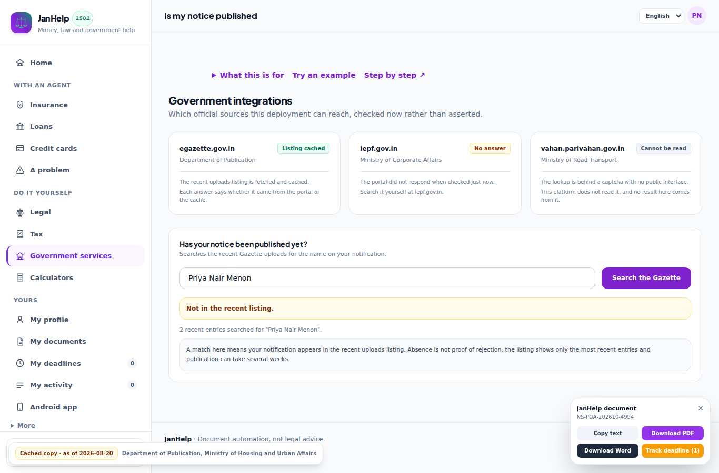
Task: Click the Loans bank icon
Action: pos(20,126)
